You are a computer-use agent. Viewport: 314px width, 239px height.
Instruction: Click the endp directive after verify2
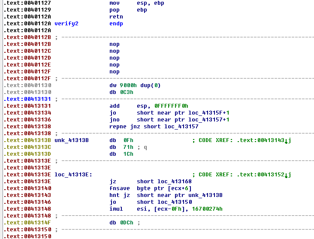pos(116,24)
